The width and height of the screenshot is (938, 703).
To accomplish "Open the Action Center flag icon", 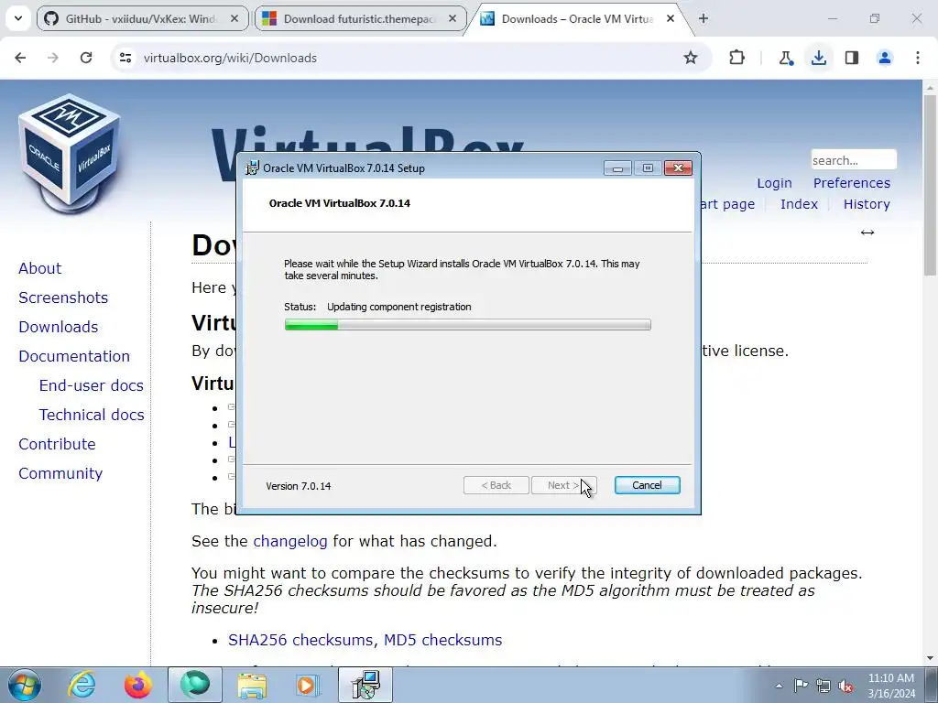I will (801, 686).
